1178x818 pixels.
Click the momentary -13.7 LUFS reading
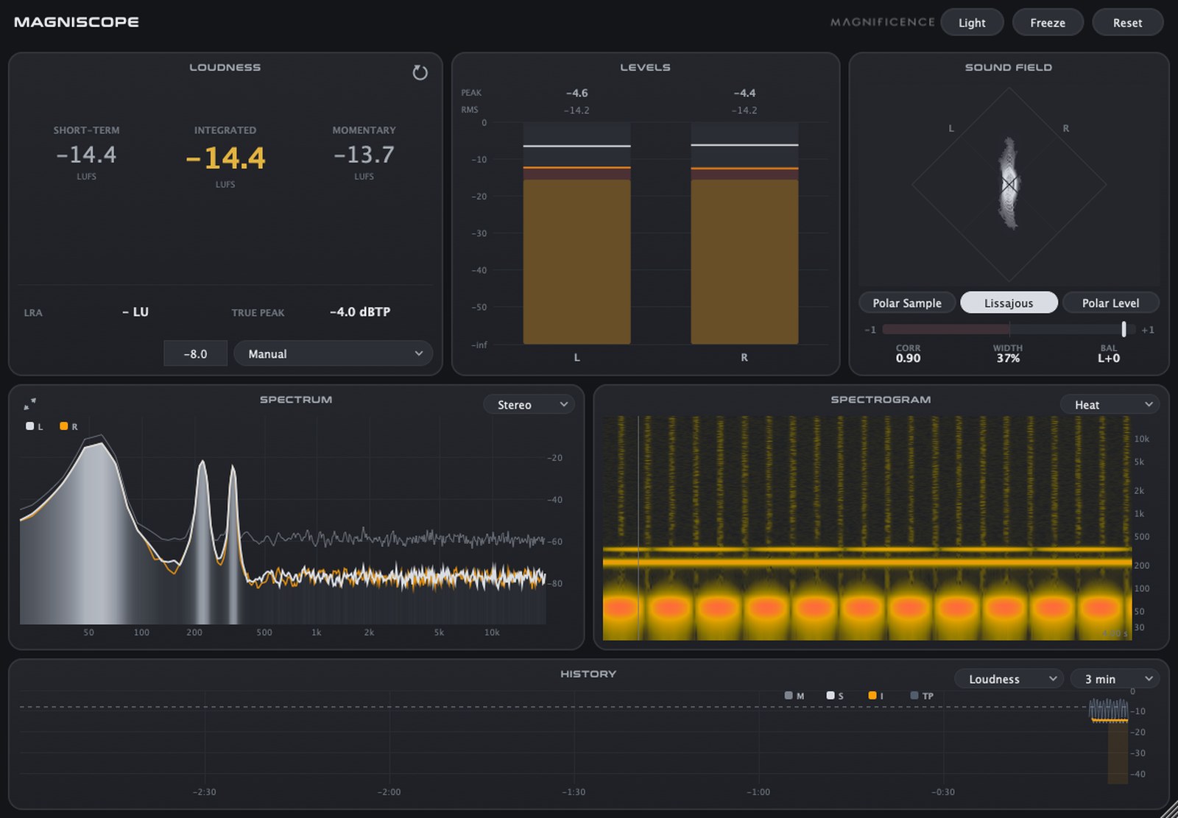click(x=364, y=155)
